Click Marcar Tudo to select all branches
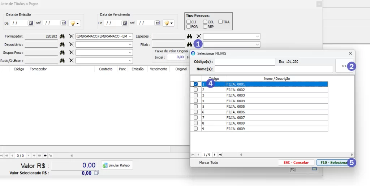 [x=208, y=163]
